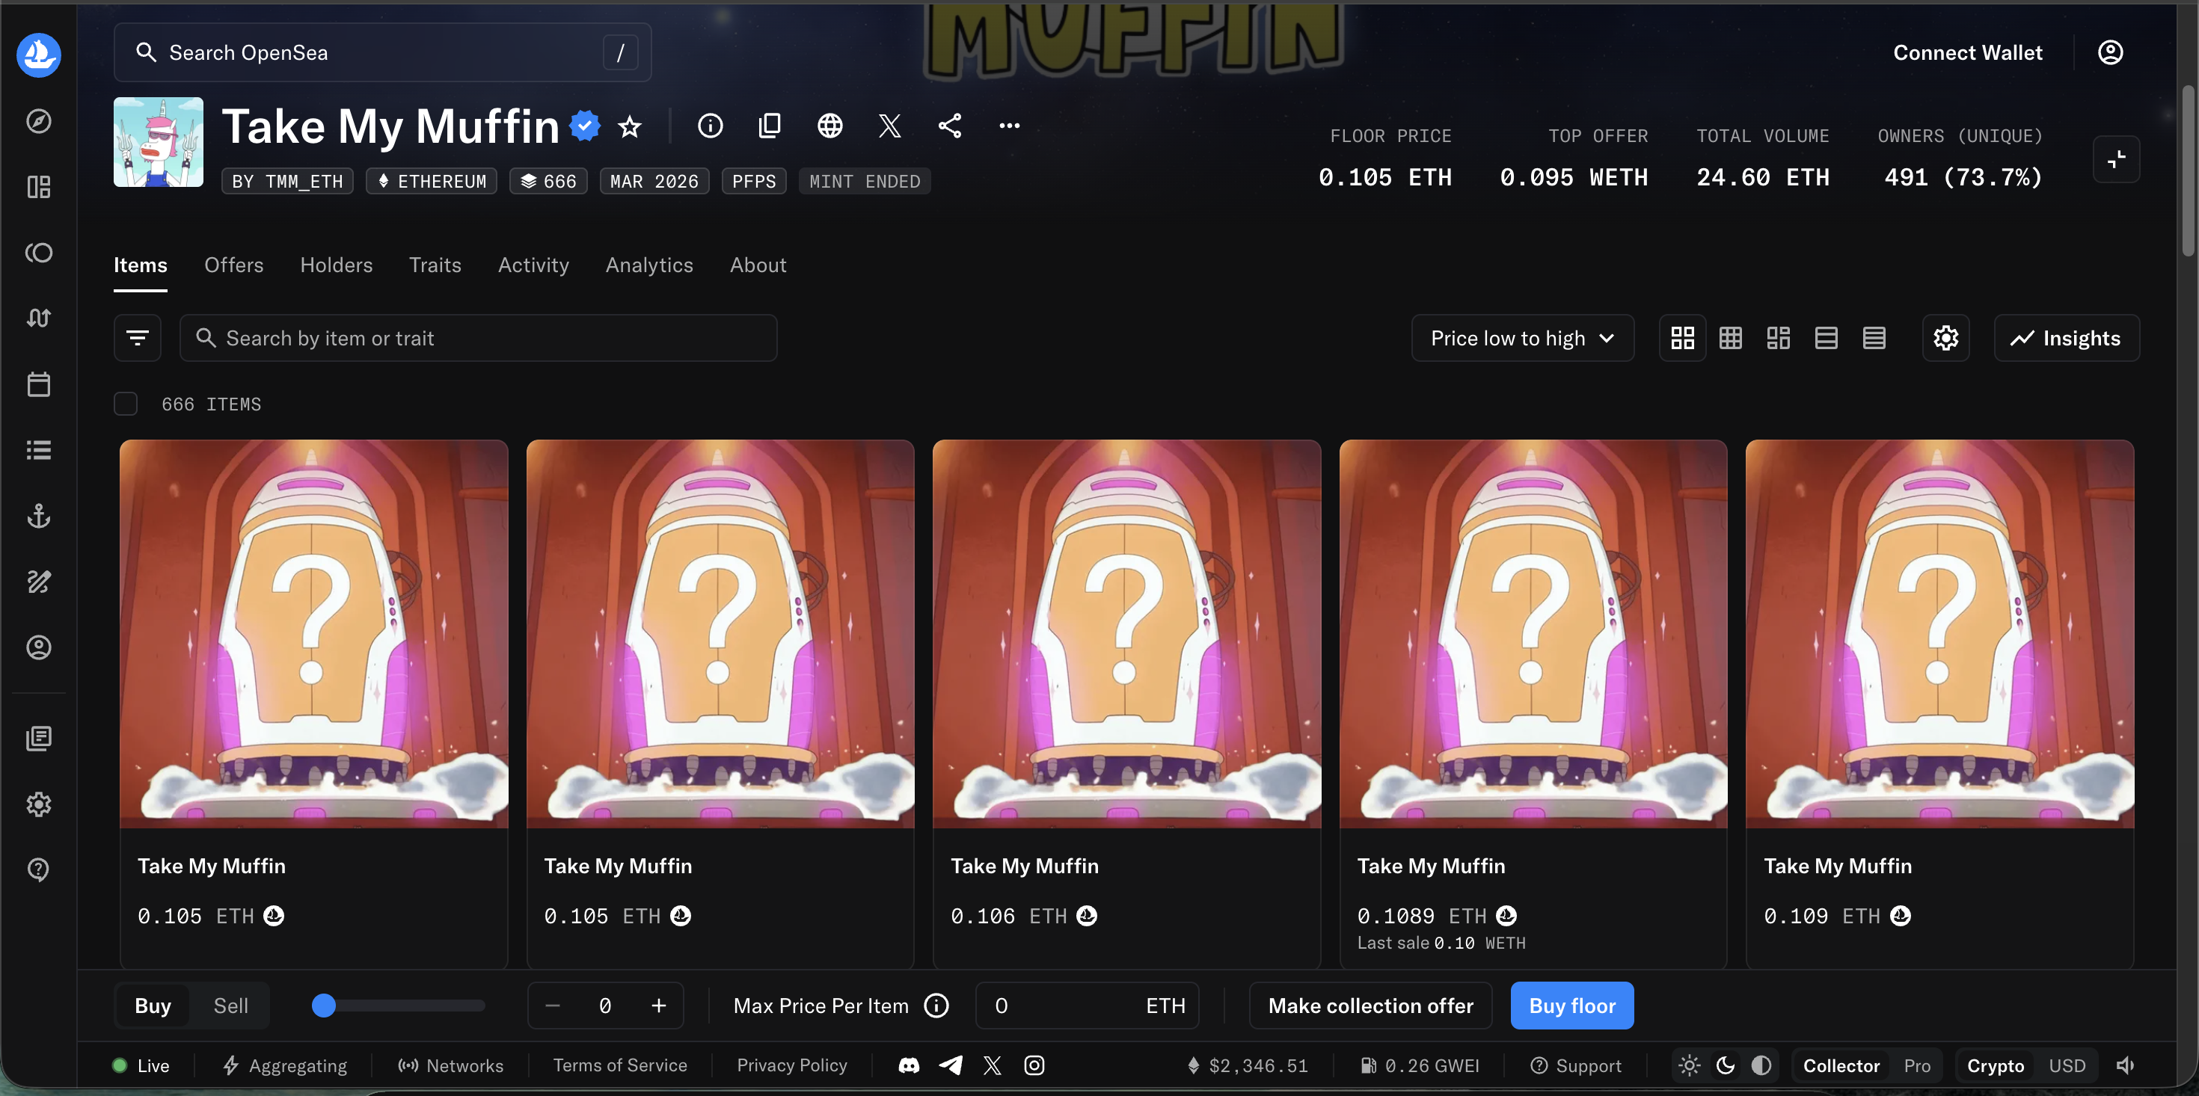
Task: Switch the sweep mode to Sell
Action: tap(229, 1005)
